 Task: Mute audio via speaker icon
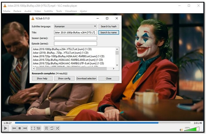(x=181, y=130)
